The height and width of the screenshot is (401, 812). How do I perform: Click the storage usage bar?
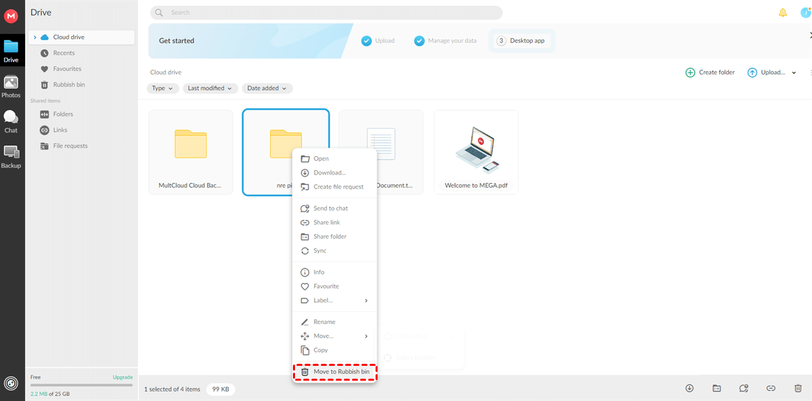point(81,385)
